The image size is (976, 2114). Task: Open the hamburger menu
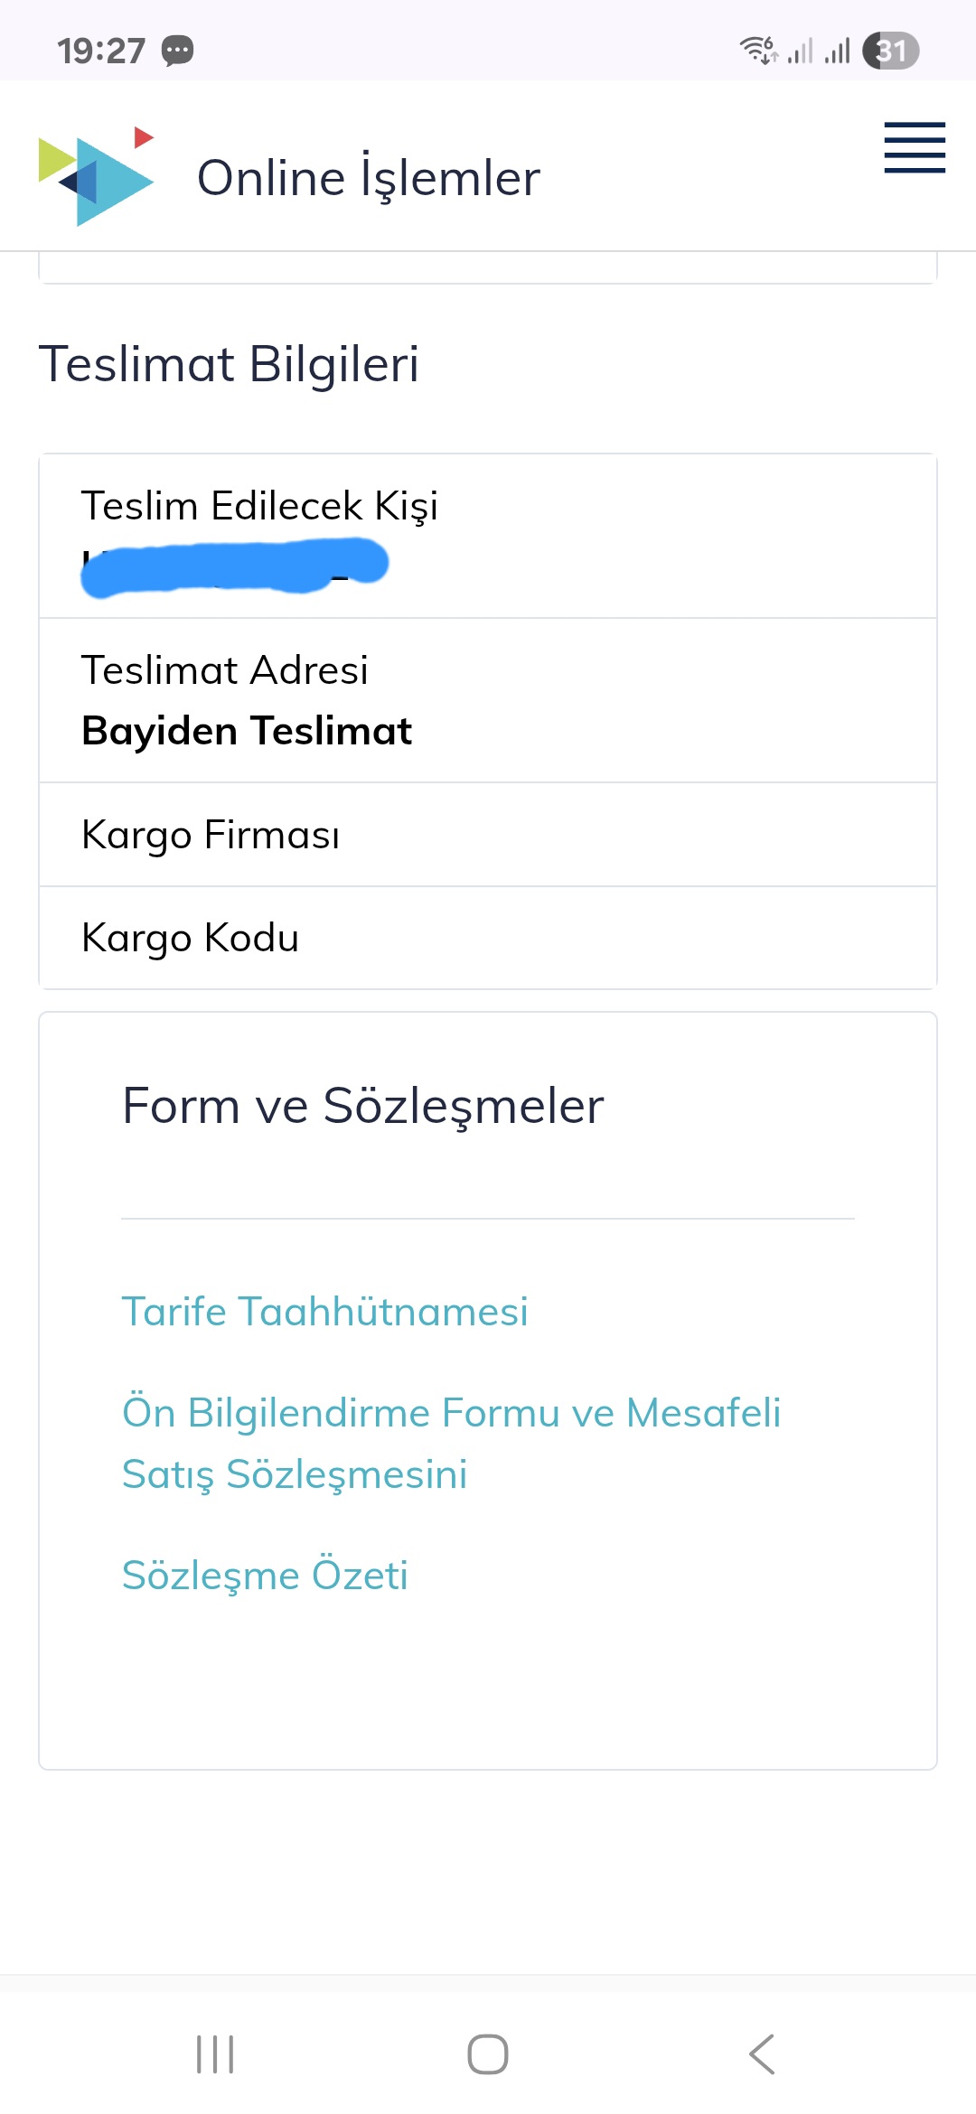pyautogui.click(x=915, y=147)
